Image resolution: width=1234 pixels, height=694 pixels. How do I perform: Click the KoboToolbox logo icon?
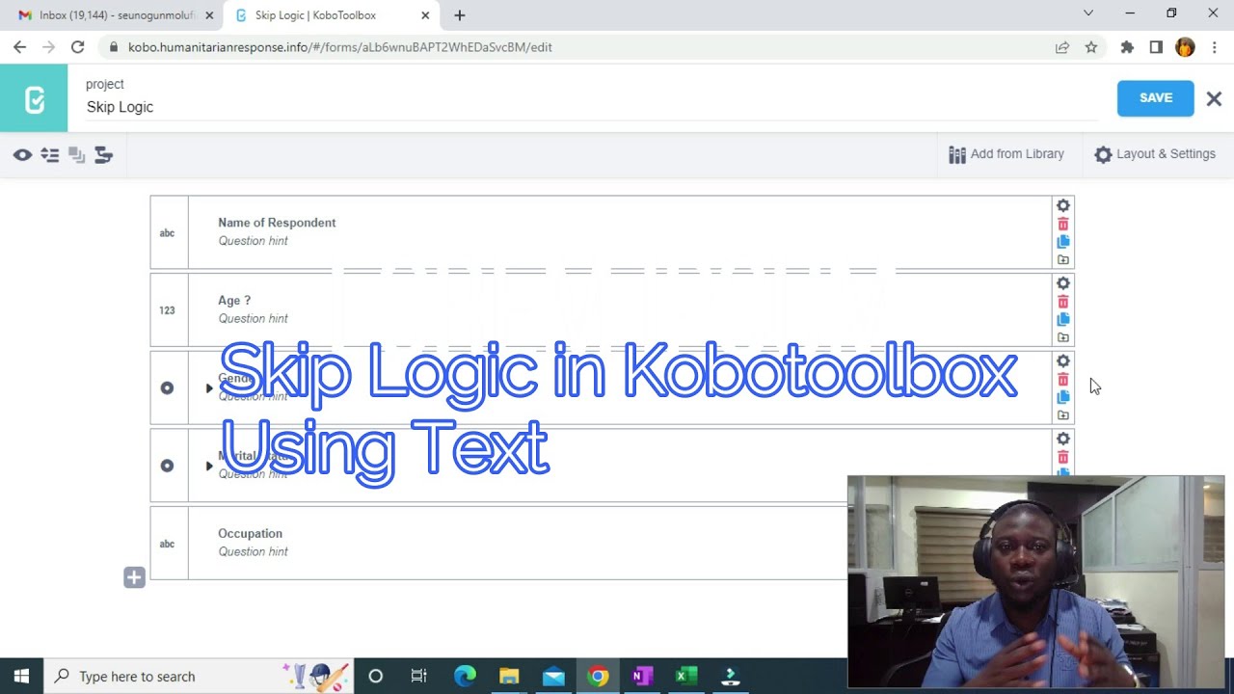(x=34, y=98)
